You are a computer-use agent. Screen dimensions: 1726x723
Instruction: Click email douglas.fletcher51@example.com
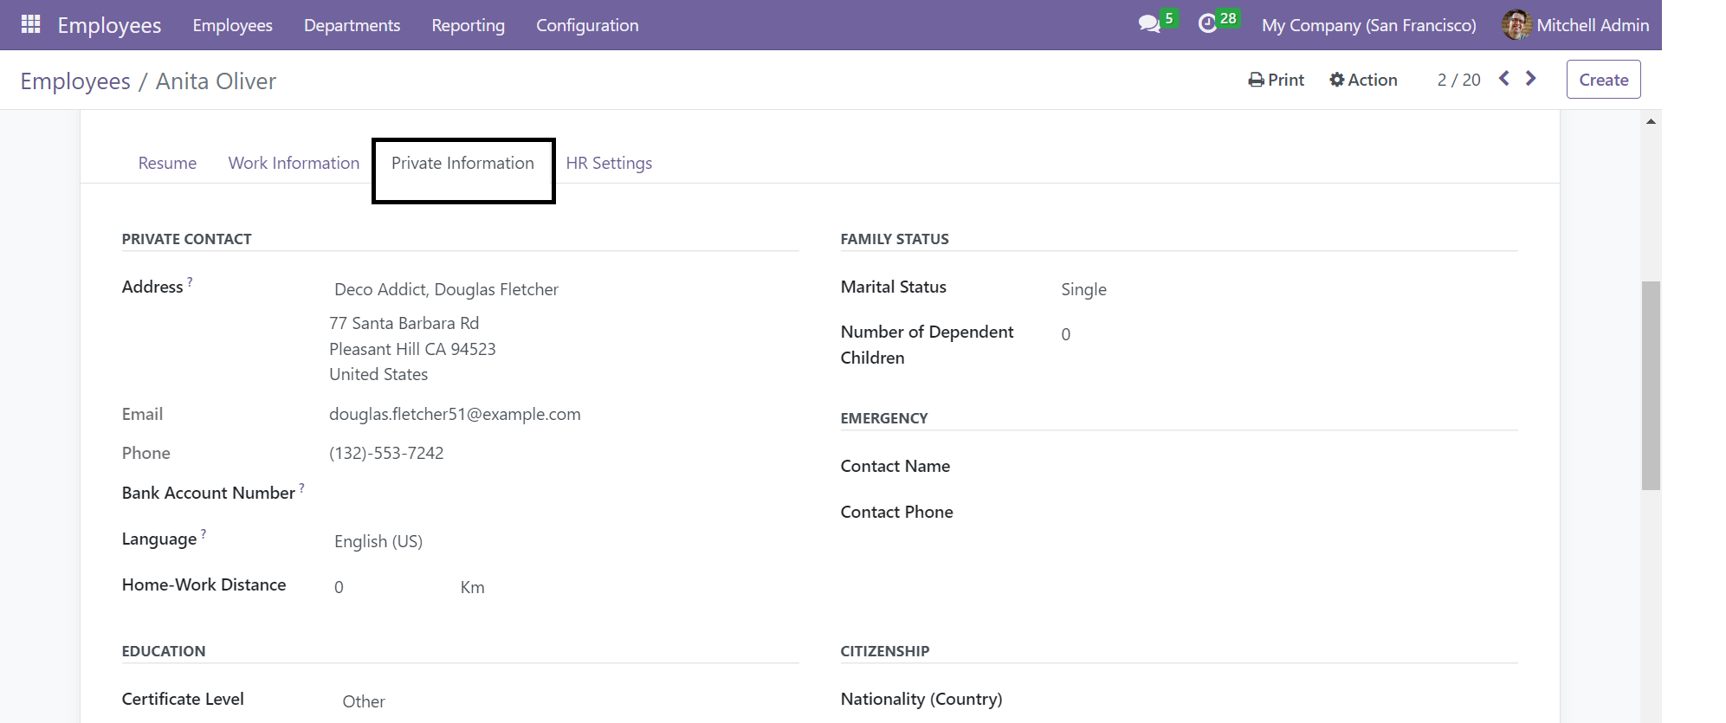(455, 414)
